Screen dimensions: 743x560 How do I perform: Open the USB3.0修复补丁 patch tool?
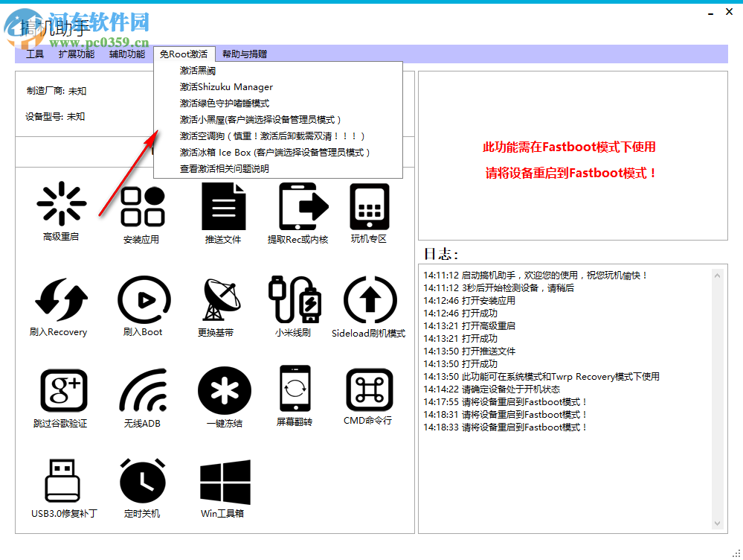click(63, 489)
